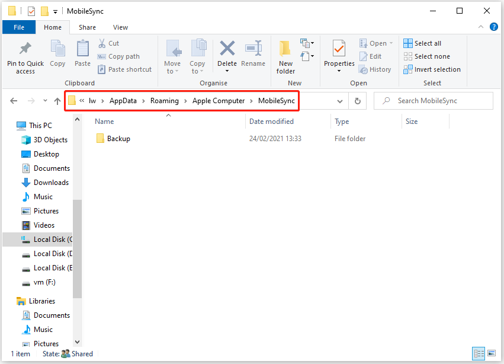This screenshot has width=504, height=364.
Task: Open the Easy access dropdown icon
Action: [x=307, y=56]
